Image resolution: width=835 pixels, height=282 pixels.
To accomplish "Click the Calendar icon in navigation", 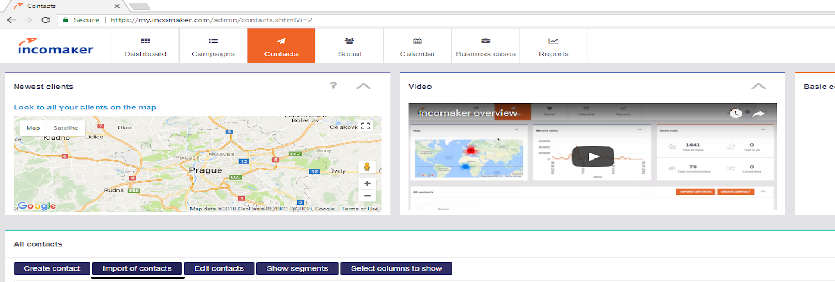I will [417, 41].
